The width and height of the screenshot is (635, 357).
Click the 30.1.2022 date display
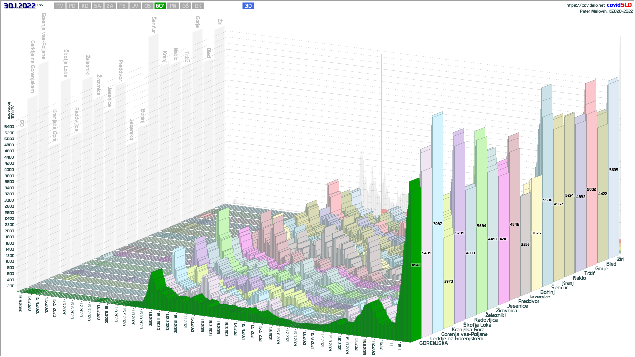coord(20,6)
